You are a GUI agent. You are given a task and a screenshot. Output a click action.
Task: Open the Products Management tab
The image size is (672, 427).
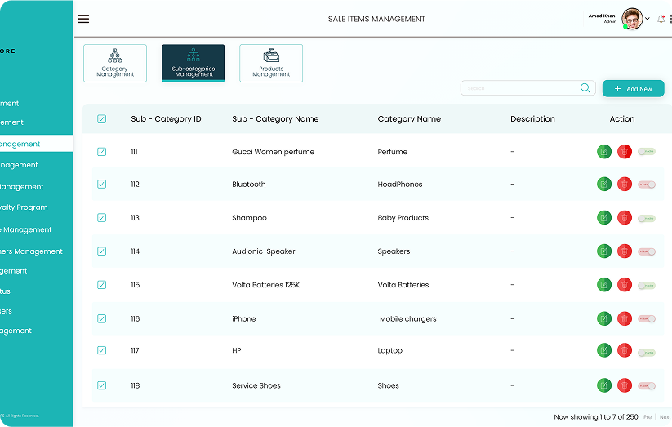coord(271,64)
